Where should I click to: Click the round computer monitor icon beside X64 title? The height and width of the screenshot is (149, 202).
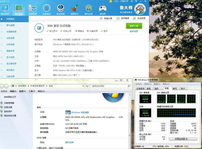coord(39,28)
